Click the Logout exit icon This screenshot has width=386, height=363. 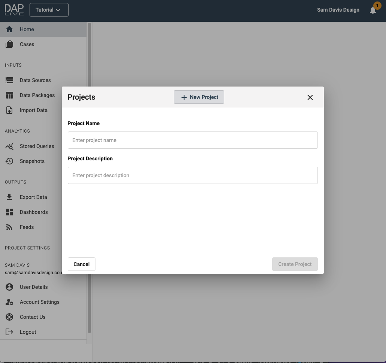(x=9, y=332)
